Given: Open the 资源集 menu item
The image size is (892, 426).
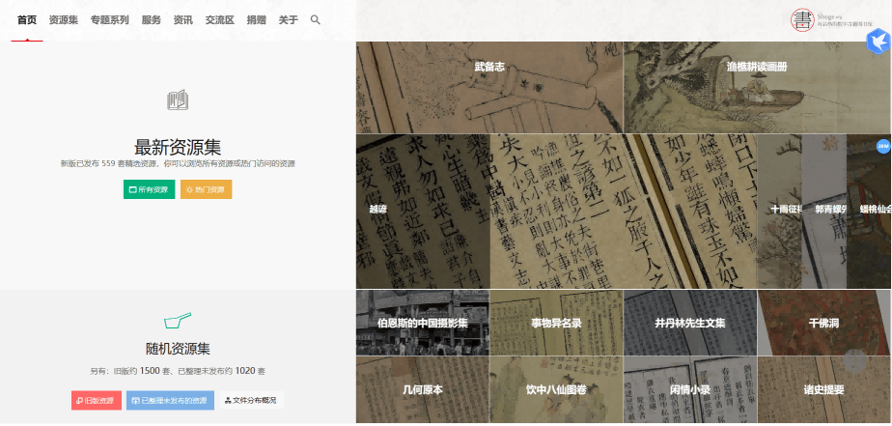Looking at the screenshot, I should tap(64, 19).
